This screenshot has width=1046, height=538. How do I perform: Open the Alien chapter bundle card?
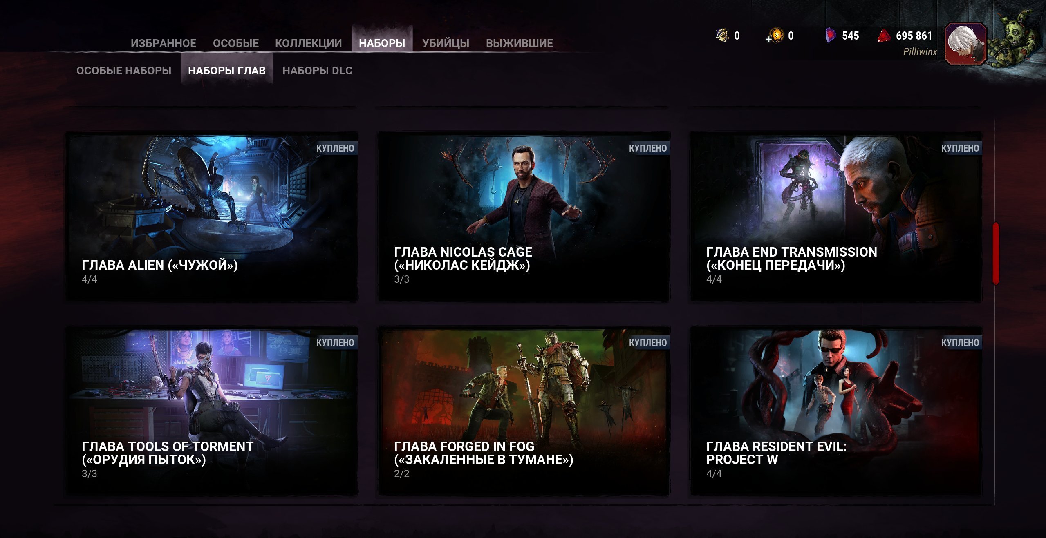[x=212, y=217]
